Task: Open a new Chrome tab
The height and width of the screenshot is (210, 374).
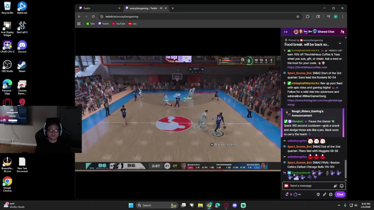Action: click(173, 8)
